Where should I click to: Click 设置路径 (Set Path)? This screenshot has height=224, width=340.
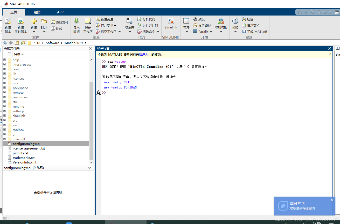(x=202, y=26)
